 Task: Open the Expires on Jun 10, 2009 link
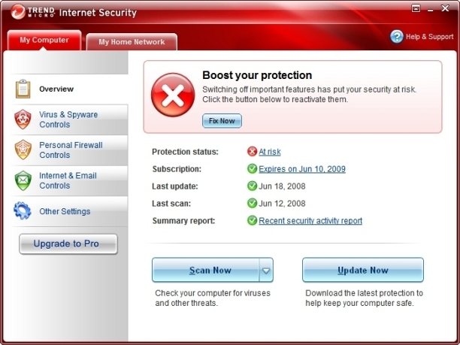pos(302,169)
